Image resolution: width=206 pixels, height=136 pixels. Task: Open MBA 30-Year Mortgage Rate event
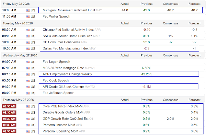(x=63, y=68)
